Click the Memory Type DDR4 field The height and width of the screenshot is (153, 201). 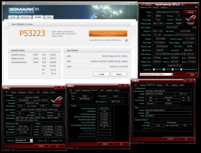(84, 96)
